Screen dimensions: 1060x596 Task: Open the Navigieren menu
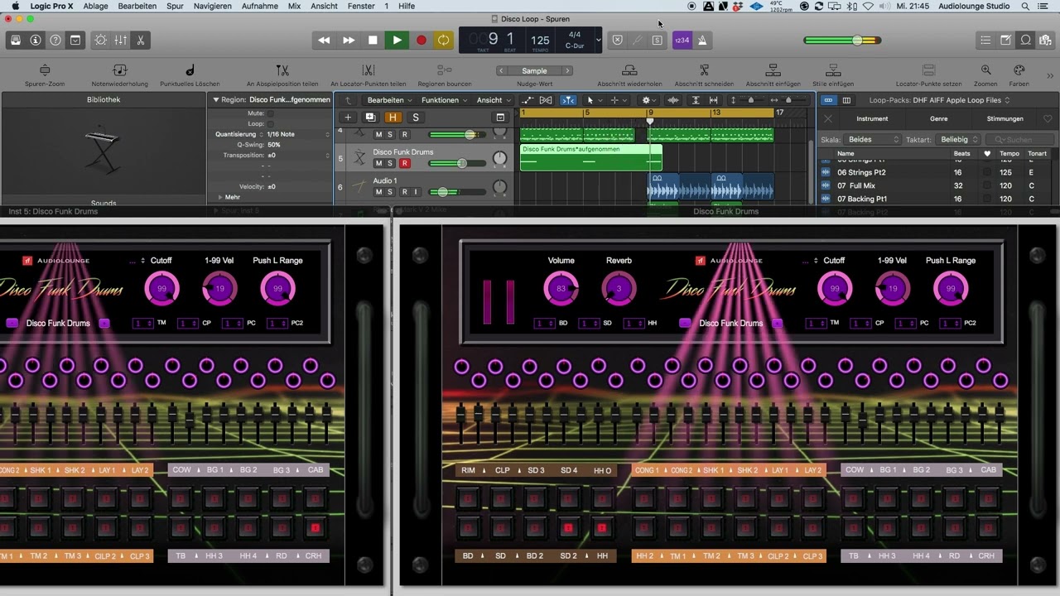[213, 6]
